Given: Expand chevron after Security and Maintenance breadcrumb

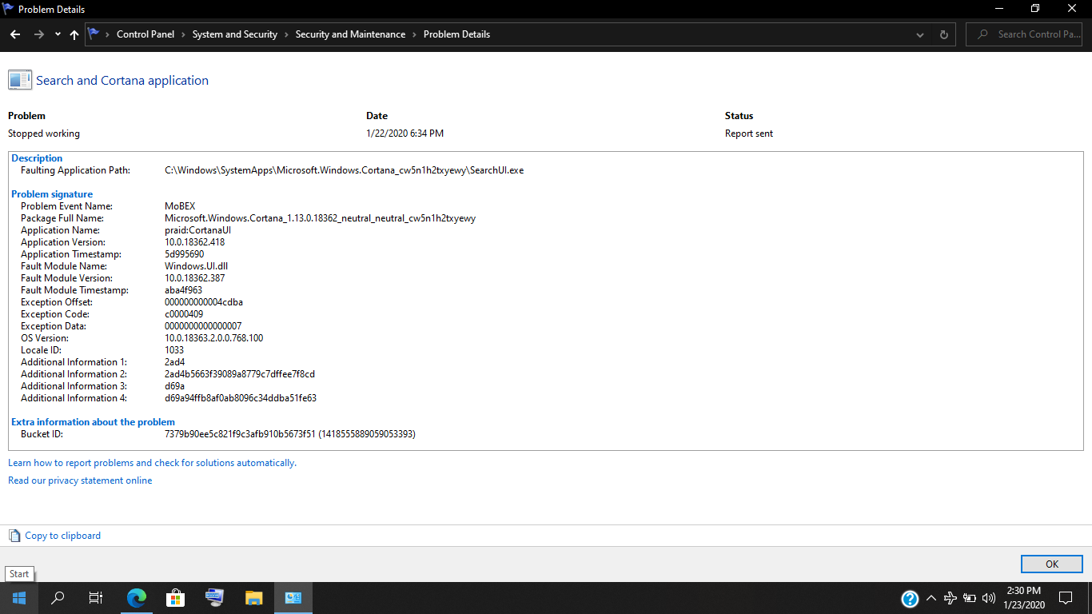Looking at the screenshot, I should [x=414, y=34].
